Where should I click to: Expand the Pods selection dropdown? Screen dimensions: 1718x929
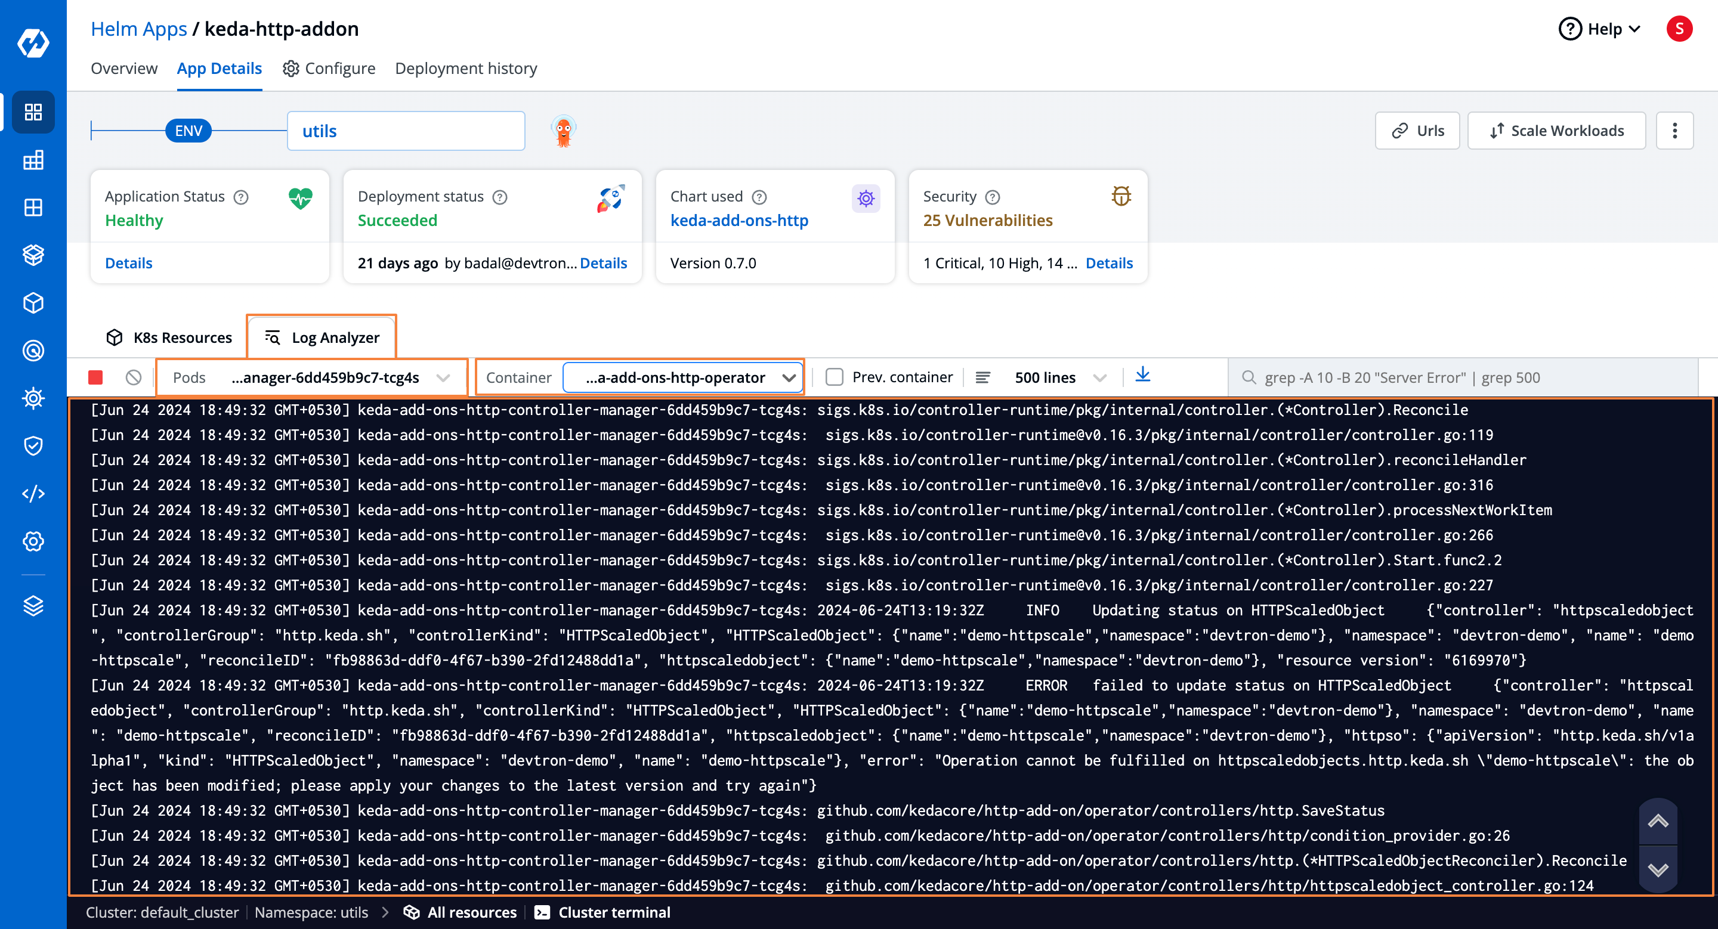(311, 377)
